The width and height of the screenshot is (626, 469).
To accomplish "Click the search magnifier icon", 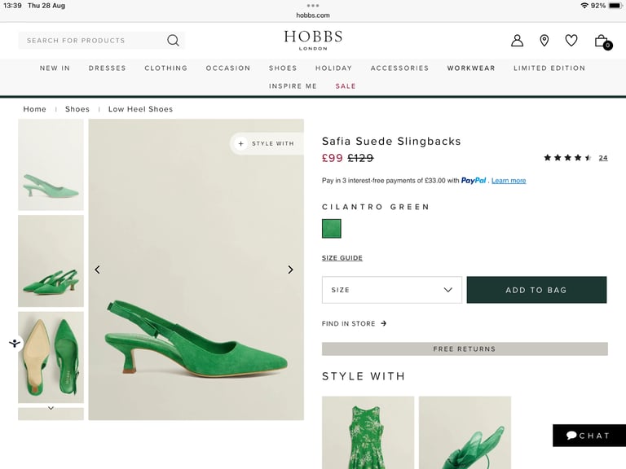I will pos(173,40).
